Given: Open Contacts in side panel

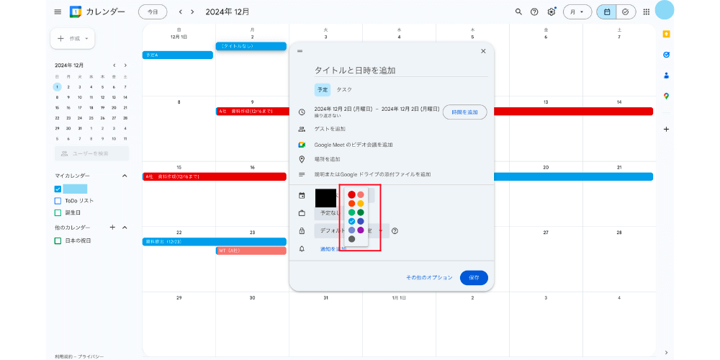Looking at the screenshot, I should click(666, 76).
